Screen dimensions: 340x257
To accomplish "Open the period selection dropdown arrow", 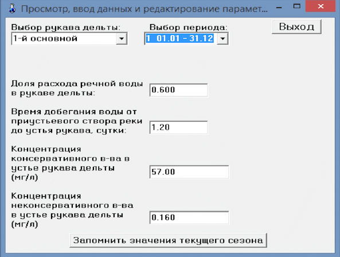I will (x=222, y=39).
